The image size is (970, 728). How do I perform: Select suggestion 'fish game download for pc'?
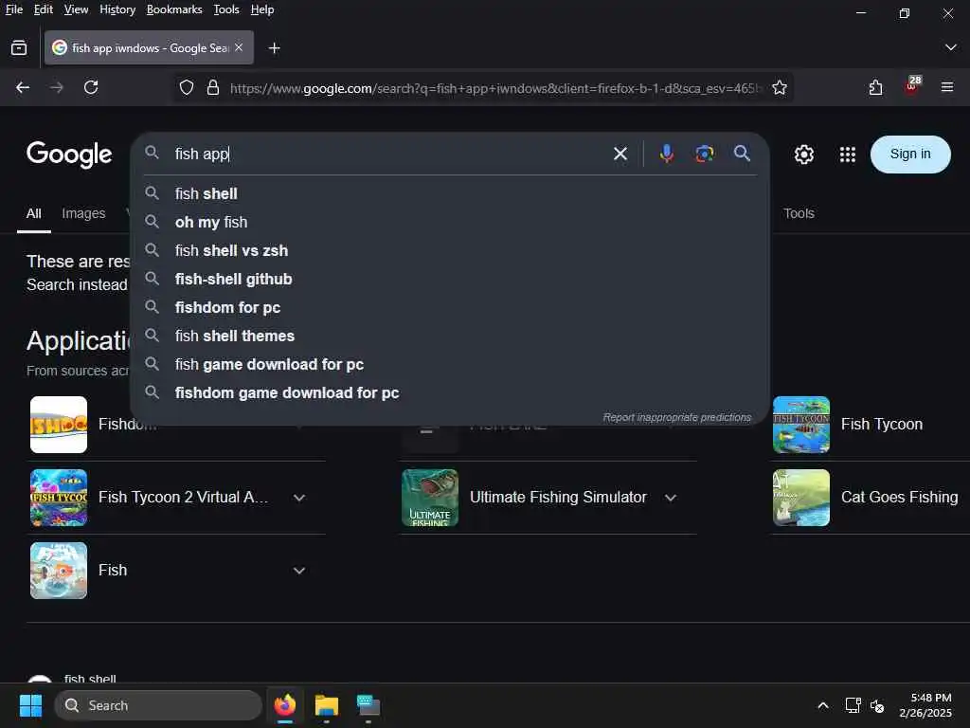(450, 365)
